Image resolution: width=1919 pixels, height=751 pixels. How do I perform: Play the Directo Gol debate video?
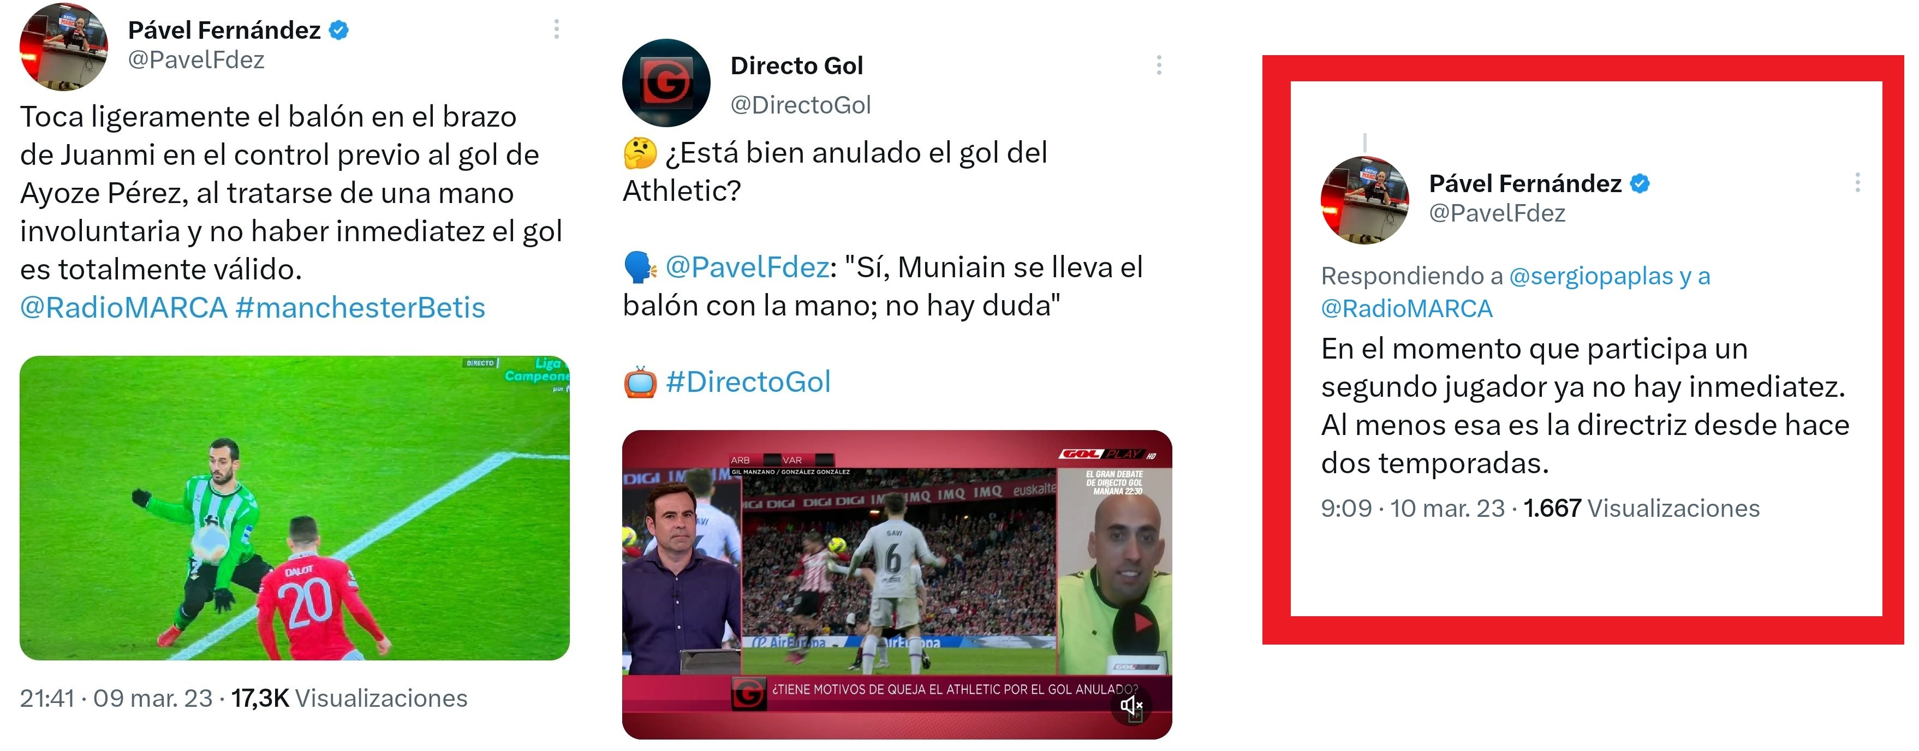click(897, 585)
